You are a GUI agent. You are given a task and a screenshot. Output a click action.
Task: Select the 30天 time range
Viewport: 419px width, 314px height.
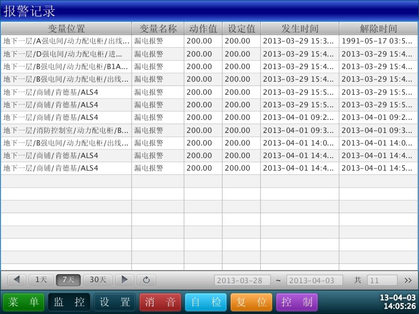pyautogui.click(x=98, y=280)
